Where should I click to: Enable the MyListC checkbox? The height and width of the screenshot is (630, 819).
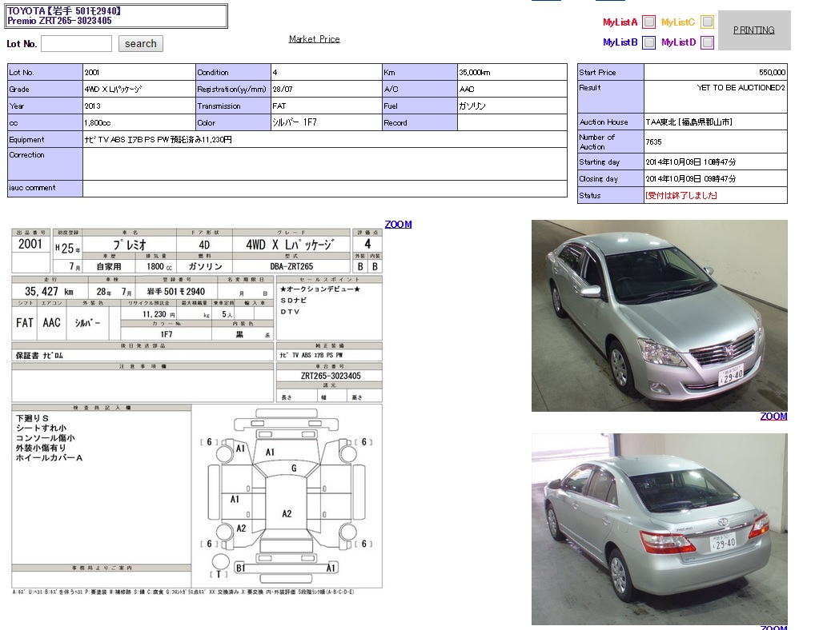tap(706, 22)
